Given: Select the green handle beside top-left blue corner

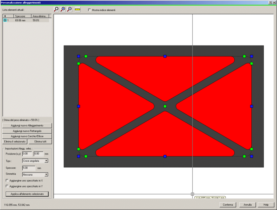Looking at the screenshot, I should click(86, 56).
